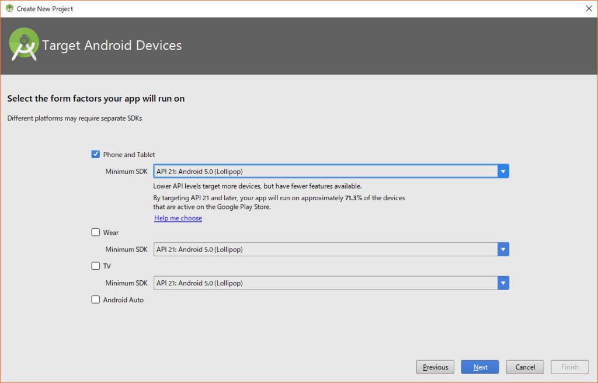
Task: Enable the Wear form factor checkbox
Action: (x=96, y=232)
